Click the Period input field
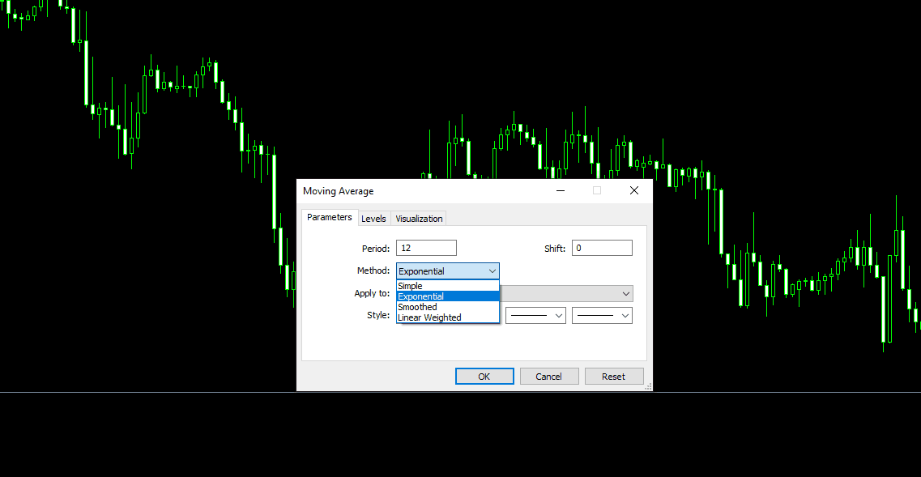Image resolution: width=921 pixels, height=477 pixels. pyautogui.click(x=426, y=248)
